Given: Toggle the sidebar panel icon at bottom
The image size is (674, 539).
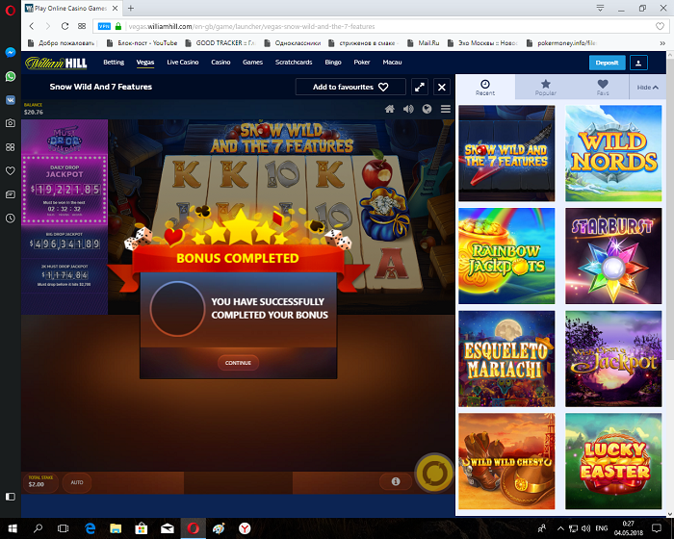Looking at the screenshot, I should tap(11, 497).
